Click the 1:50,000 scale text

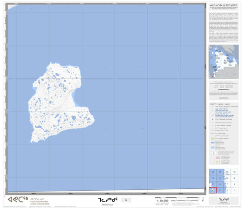[x=162, y=201]
